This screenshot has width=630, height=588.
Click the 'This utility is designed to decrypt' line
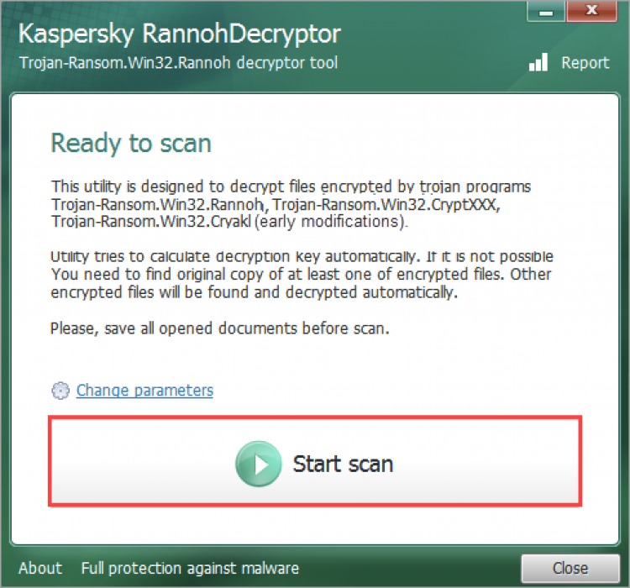pos(291,186)
